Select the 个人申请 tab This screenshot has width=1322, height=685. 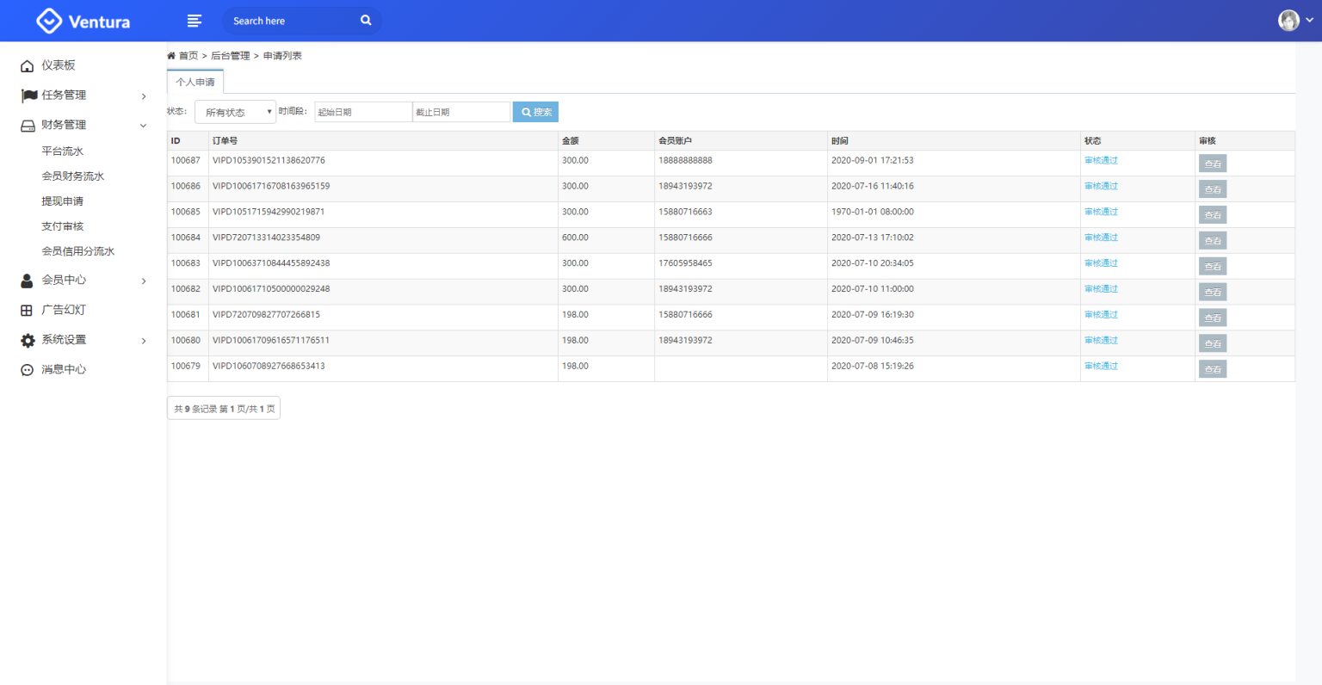[x=195, y=82]
